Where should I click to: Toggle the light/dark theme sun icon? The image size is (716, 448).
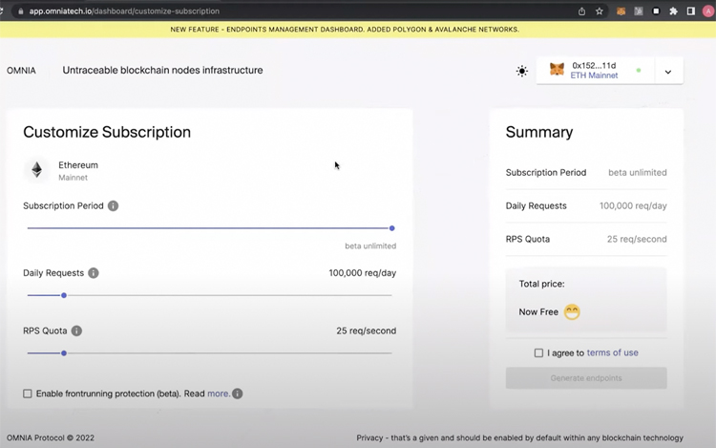(x=522, y=71)
